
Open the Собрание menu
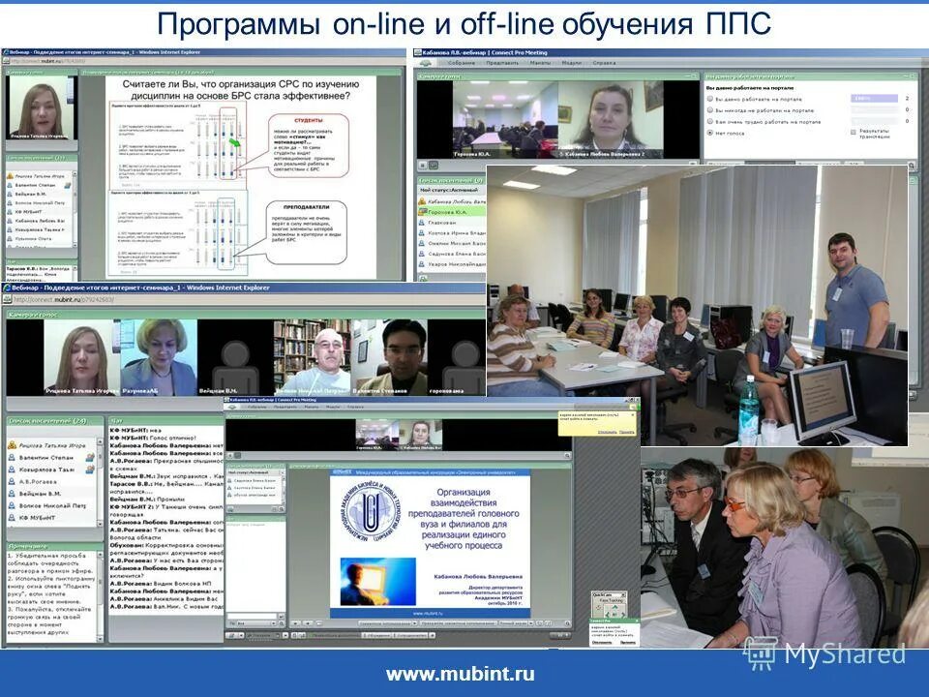462,63
